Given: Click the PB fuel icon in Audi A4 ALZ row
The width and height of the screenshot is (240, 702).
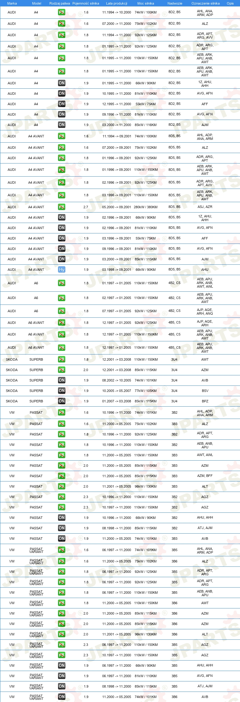Looking at the screenshot, I should (x=62, y=24).
